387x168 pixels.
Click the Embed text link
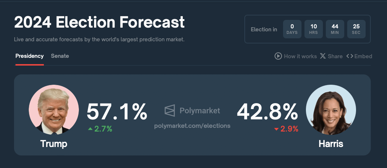(363, 56)
